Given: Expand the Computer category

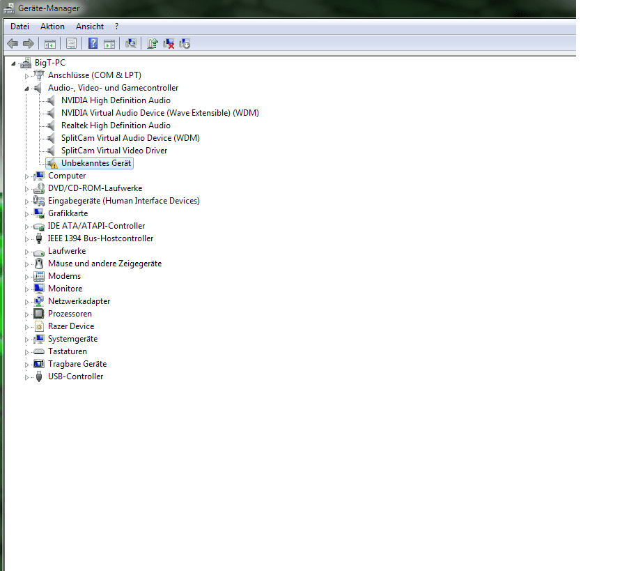Looking at the screenshot, I should pos(26,176).
